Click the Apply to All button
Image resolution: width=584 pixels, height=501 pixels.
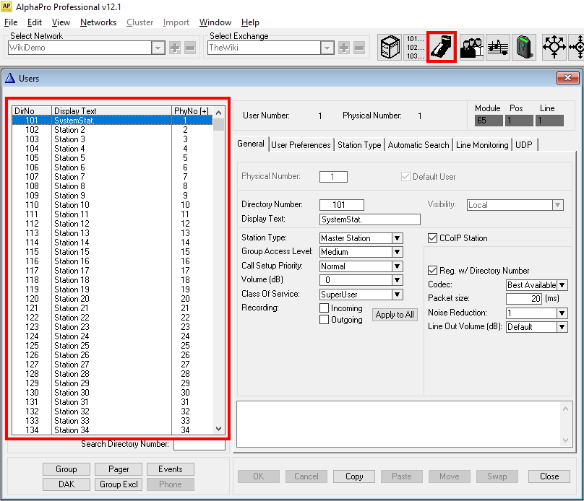(x=394, y=315)
